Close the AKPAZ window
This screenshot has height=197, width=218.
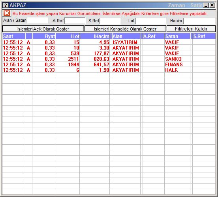coord(212,5)
